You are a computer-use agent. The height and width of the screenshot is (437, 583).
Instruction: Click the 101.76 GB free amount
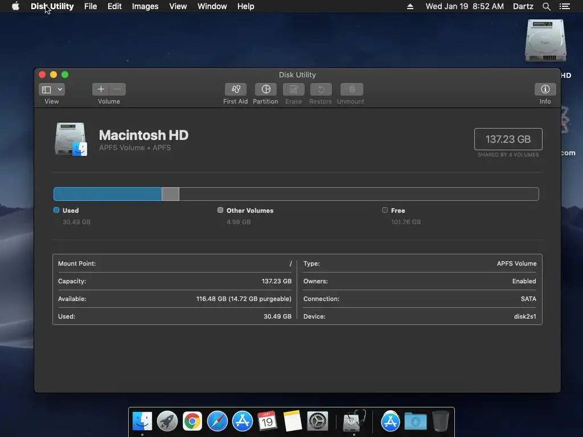coord(405,222)
